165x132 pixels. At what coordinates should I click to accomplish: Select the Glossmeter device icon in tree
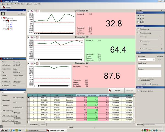click(8, 20)
